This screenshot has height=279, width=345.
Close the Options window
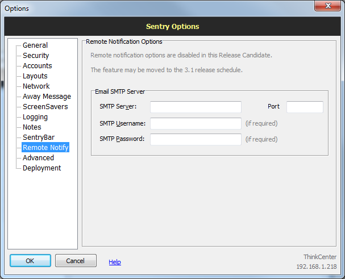327,6
